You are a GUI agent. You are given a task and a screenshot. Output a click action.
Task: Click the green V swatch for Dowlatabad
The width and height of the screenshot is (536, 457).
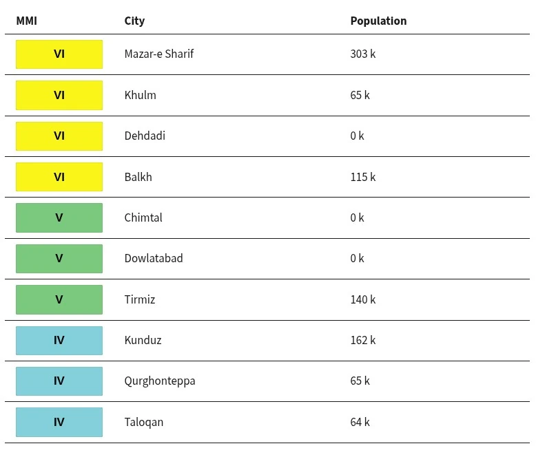[59, 259]
